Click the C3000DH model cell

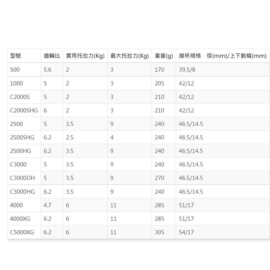[22, 178]
